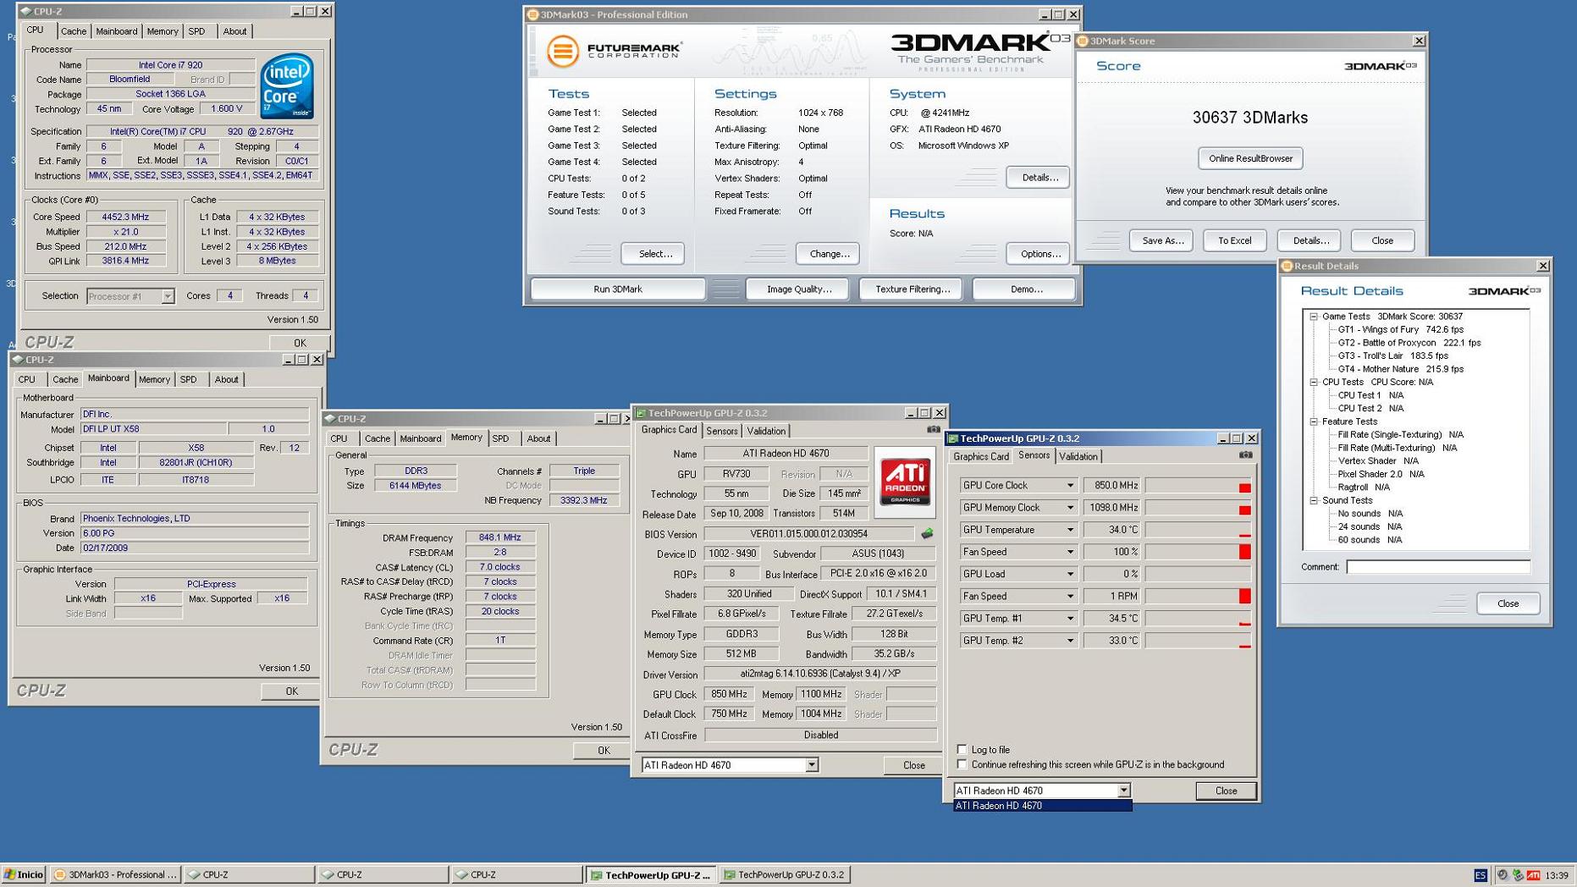1577x887 pixels.
Task: Click the camera screenshot icon in GPU-Z Graphics Card window
Action: (933, 430)
